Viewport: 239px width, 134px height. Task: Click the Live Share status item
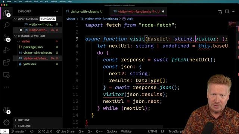pyautogui.click(x=65, y=131)
